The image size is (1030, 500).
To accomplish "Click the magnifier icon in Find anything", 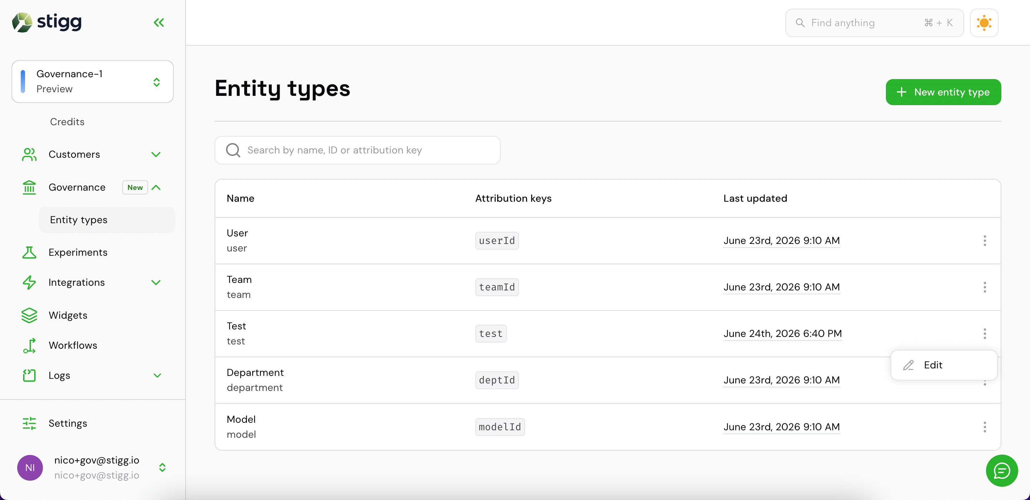I will (800, 23).
